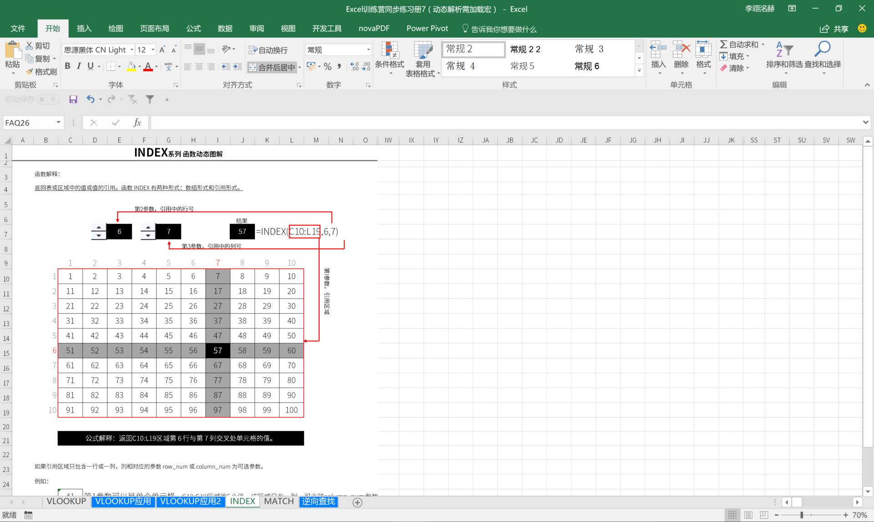Open the 公式 (Formulas) ribbon tab
Screen dimensions: 874x522
tap(193, 28)
